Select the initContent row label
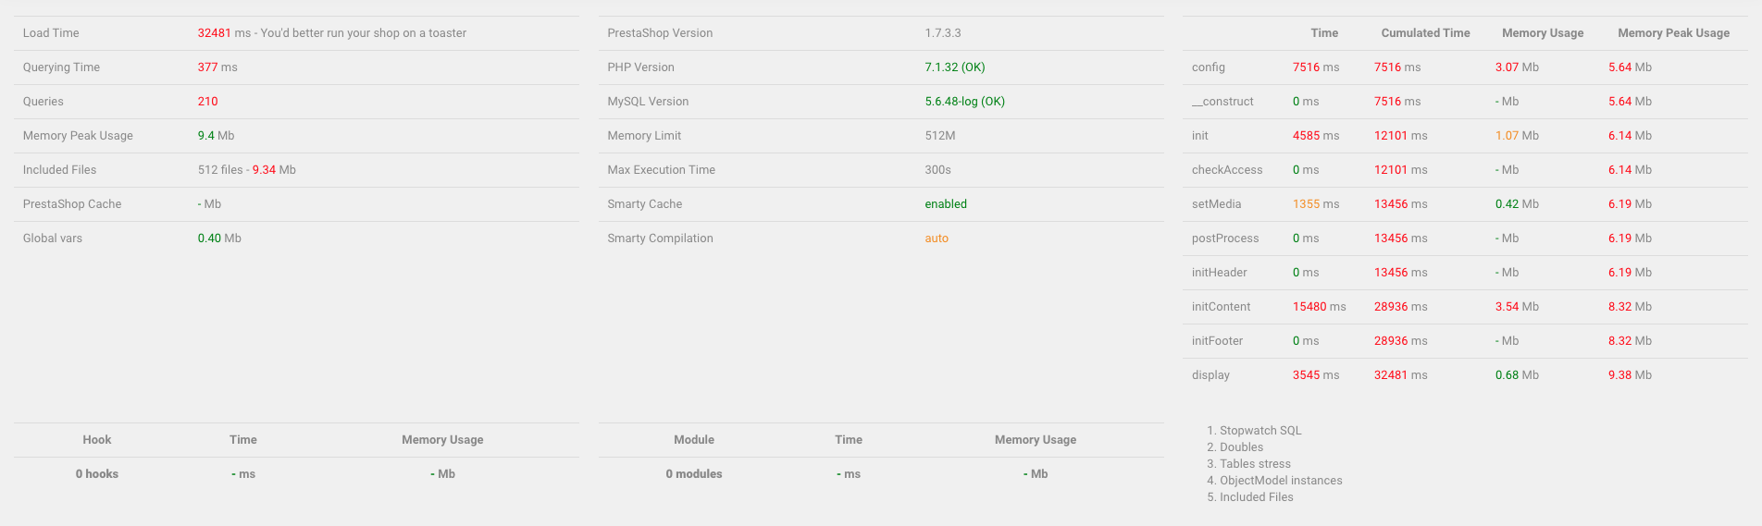 coord(1221,307)
